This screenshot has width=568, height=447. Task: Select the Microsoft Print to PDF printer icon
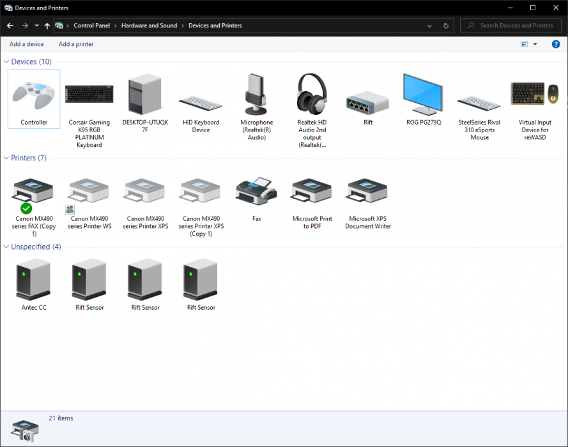pyautogui.click(x=312, y=190)
